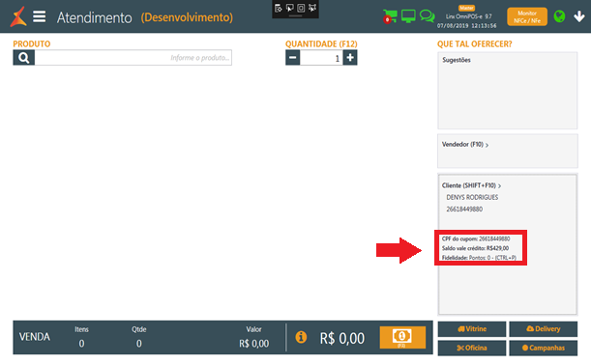Click first icon in black debug toolbar
Image resolution: width=591 pixels, height=364 pixels.
point(279,8)
